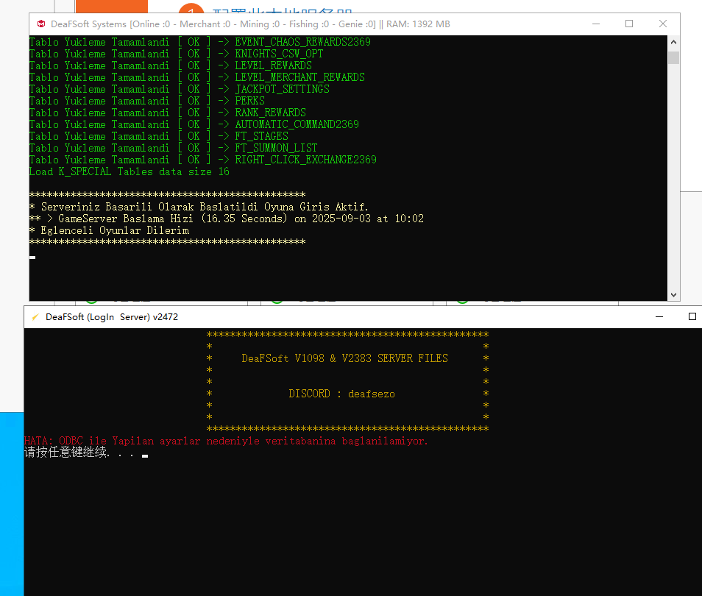The image size is (702, 596).
Task: Maximize the DeaFSoft Login Server window
Action: (x=692, y=316)
